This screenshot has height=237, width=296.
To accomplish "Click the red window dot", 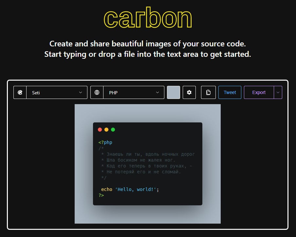I will (100, 130).
